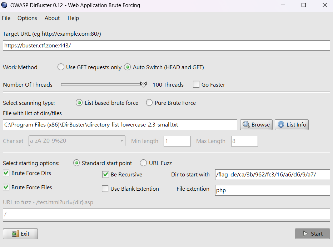Open the File menu
This screenshot has width=333, height=247.
[x=6, y=18]
